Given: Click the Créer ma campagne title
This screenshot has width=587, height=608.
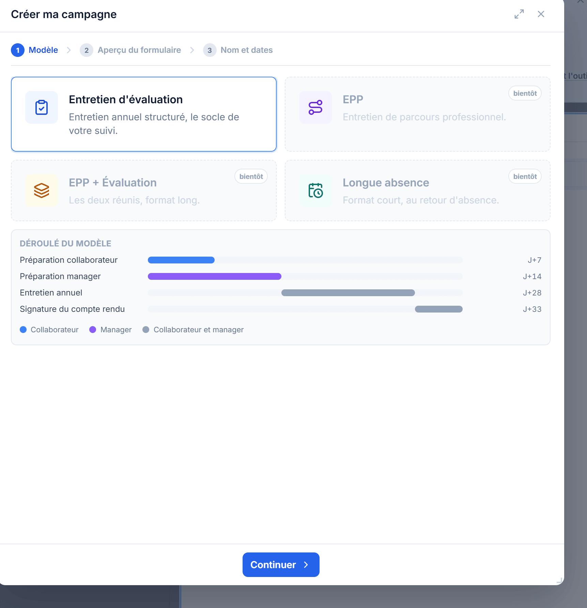Looking at the screenshot, I should pyautogui.click(x=64, y=14).
